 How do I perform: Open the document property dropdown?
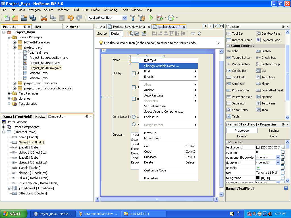click(278, 163)
